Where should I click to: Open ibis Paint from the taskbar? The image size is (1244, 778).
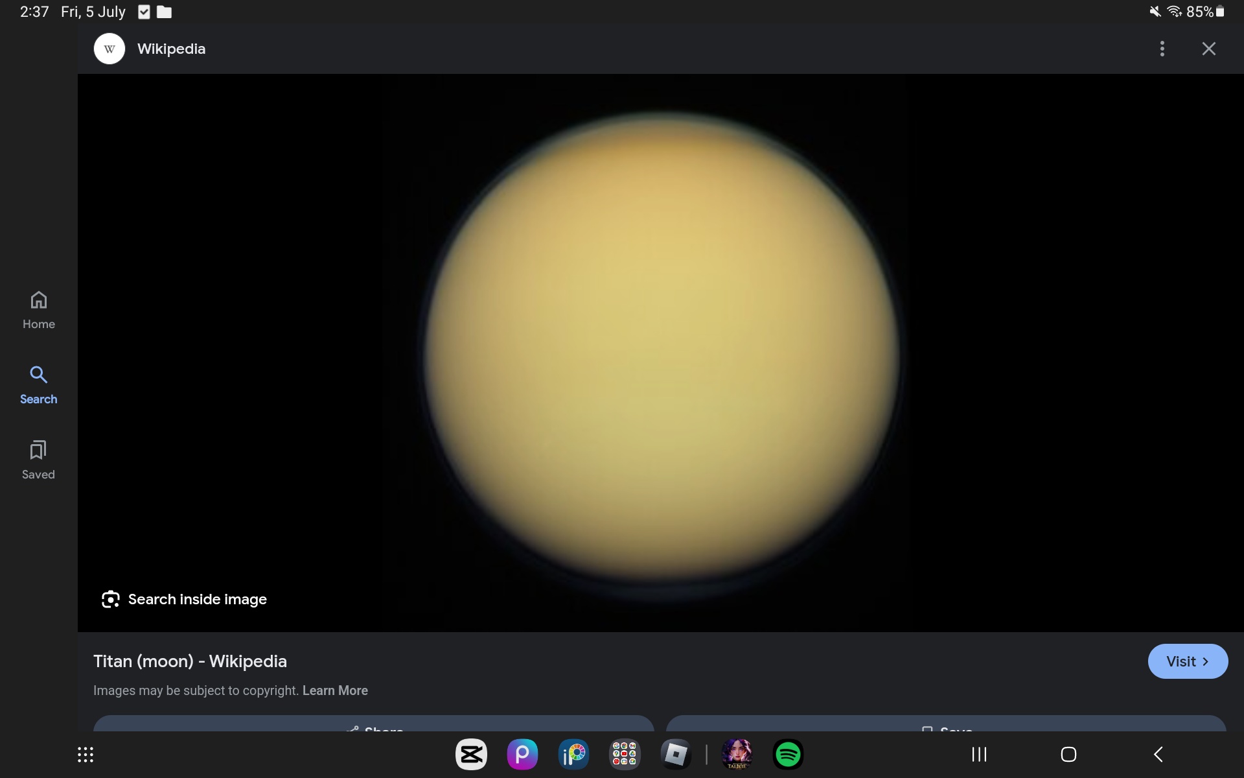[573, 755]
